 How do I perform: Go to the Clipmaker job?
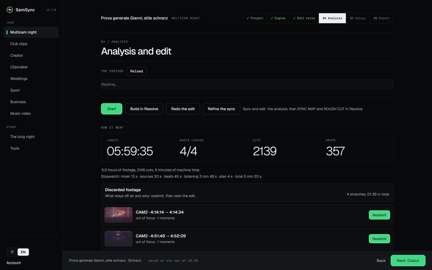[x=31, y=67]
